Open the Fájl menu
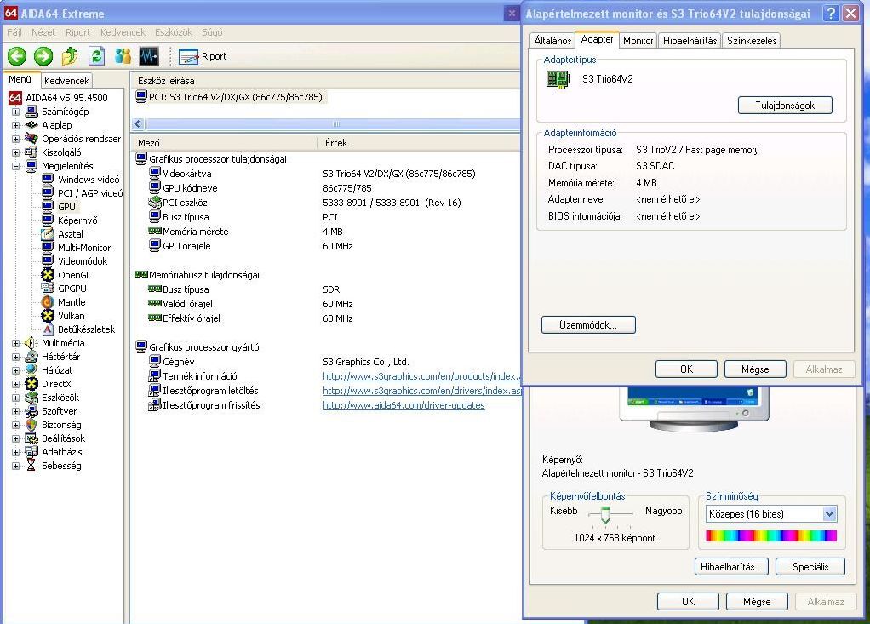 pyautogui.click(x=14, y=32)
